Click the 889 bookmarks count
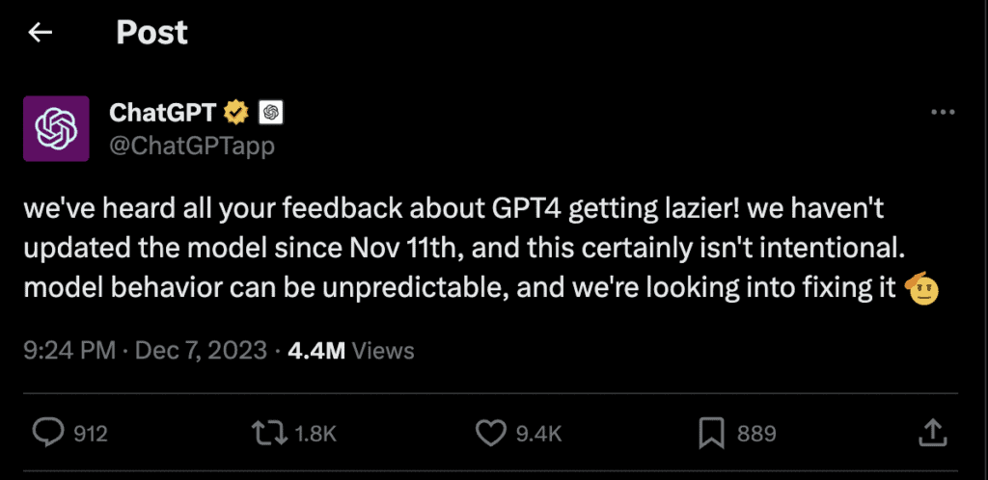 756,434
